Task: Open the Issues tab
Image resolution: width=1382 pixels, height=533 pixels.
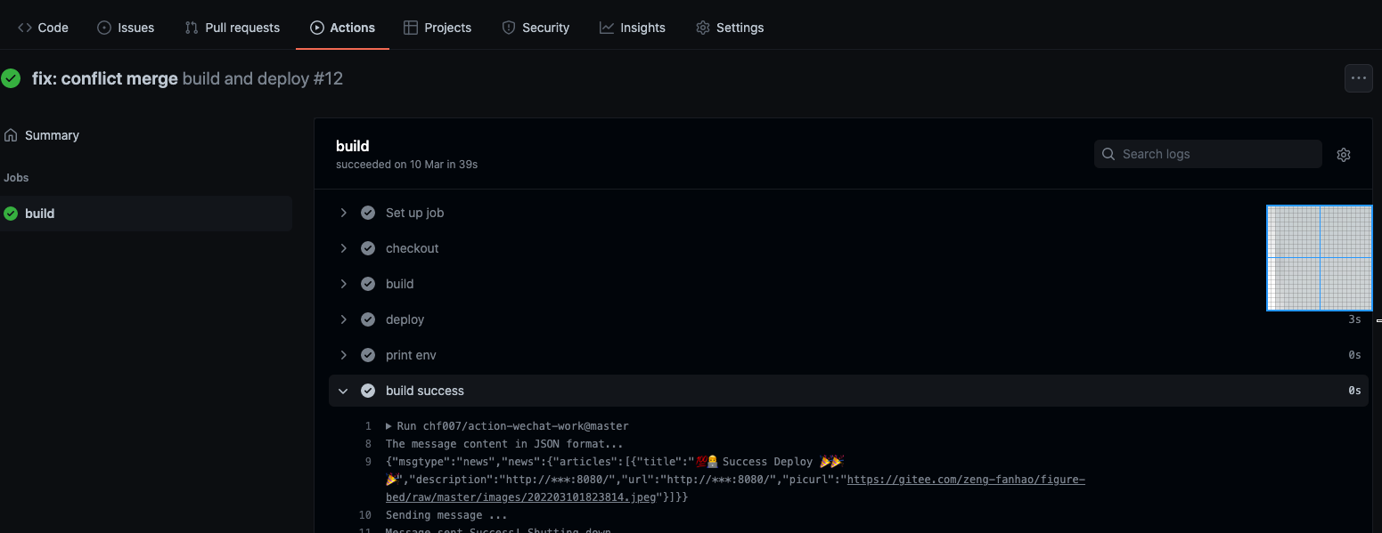Action: tap(126, 28)
